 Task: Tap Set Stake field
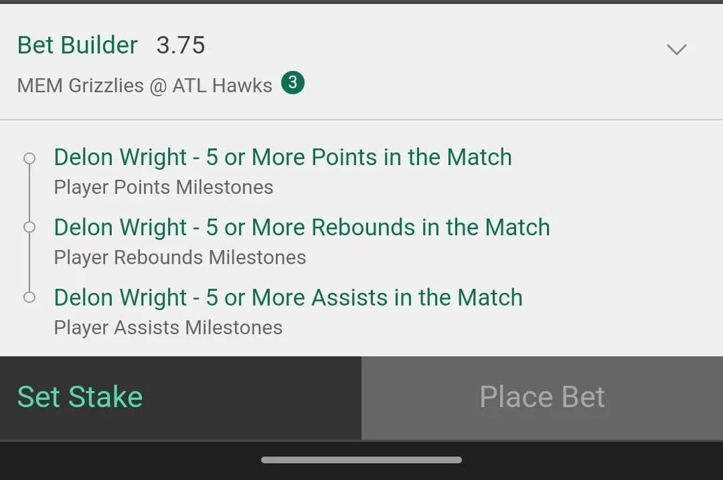pos(181,398)
